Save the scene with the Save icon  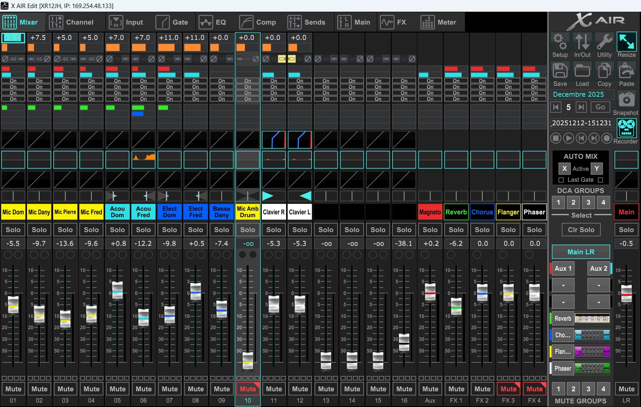pos(560,71)
